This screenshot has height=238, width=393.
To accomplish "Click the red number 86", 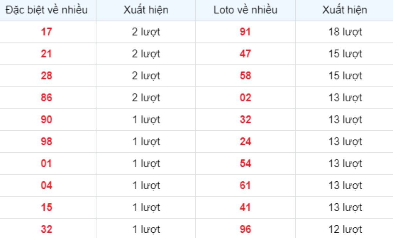I will [x=47, y=98].
